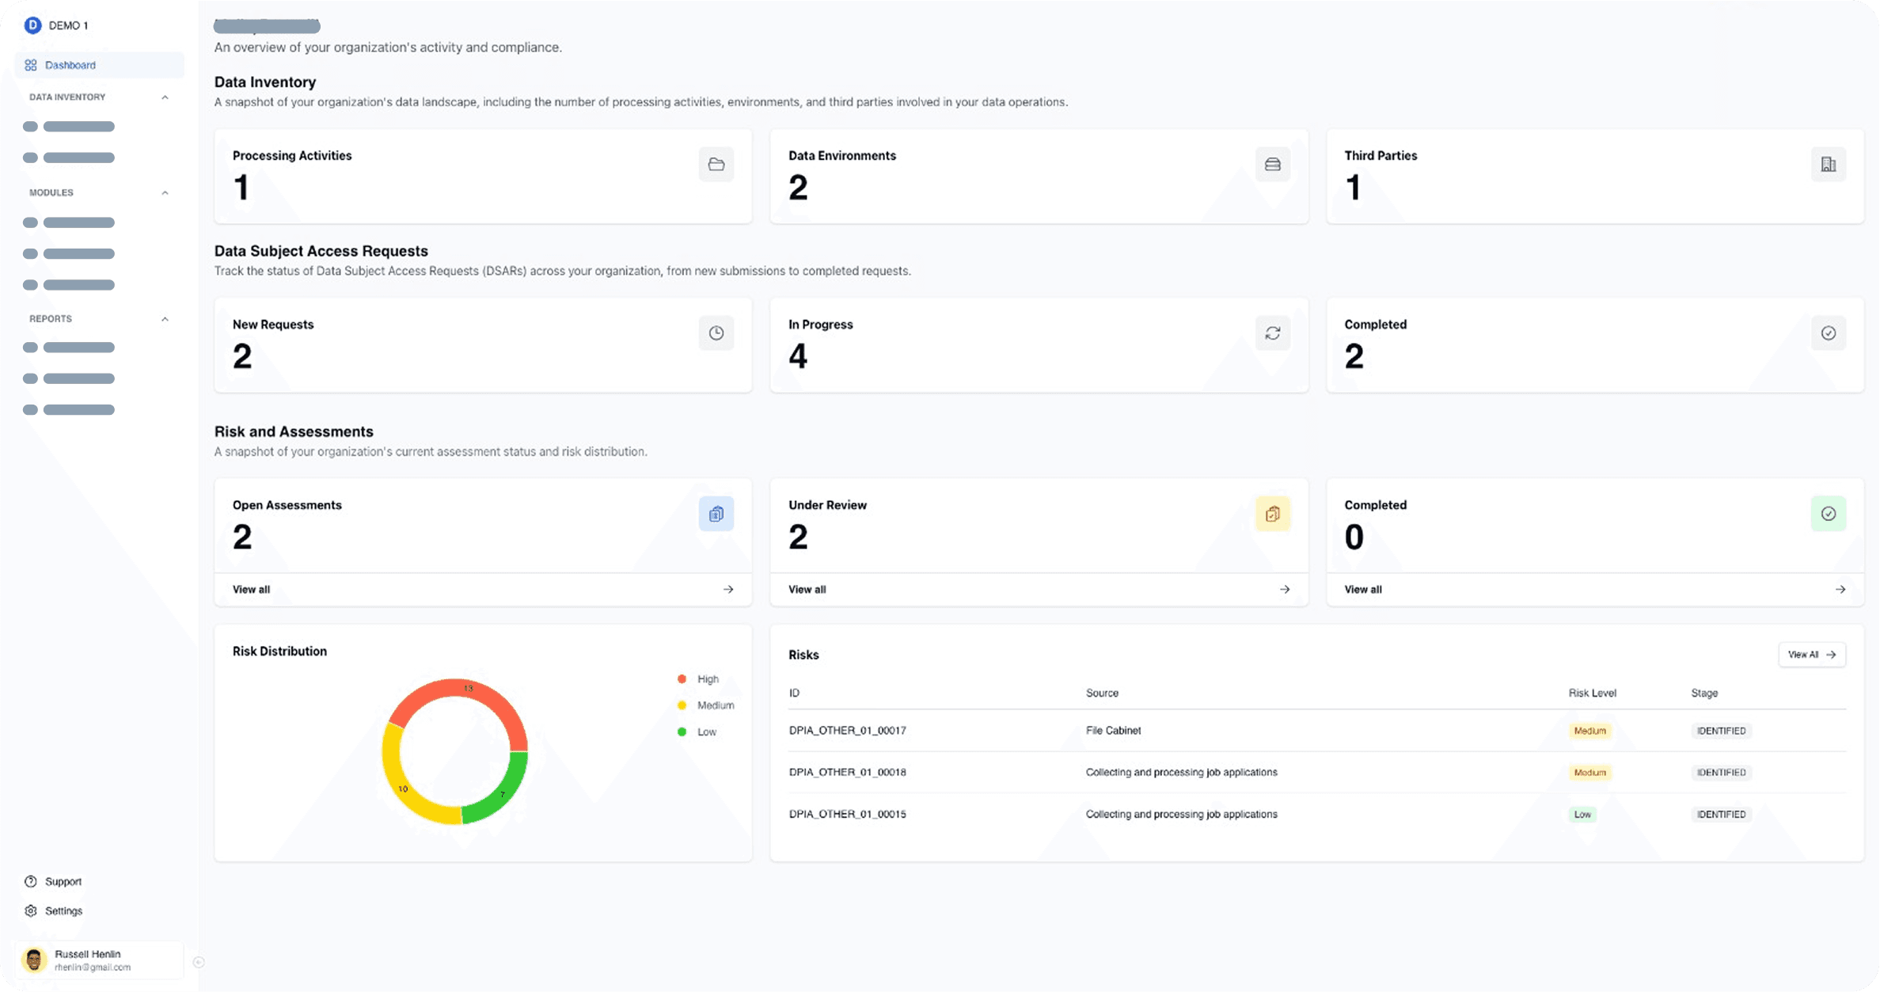
Task: Click the Processing Activities folder icon
Action: pos(716,164)
